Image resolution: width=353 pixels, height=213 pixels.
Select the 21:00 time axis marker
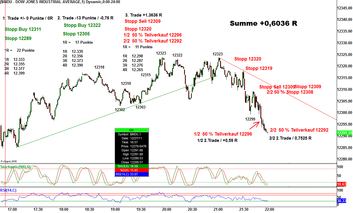point(218,209)
